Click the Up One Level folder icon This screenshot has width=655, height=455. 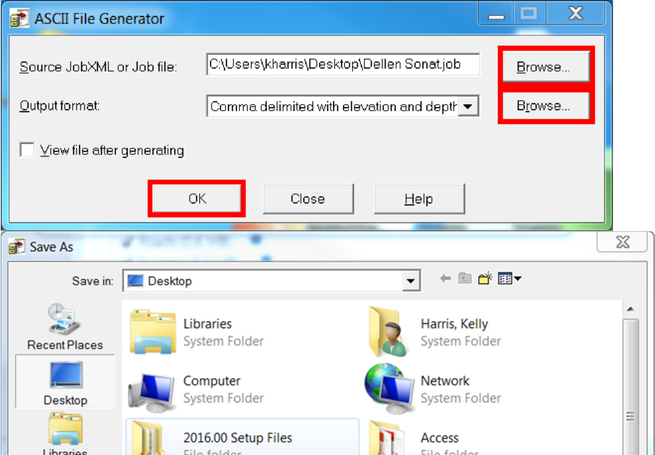click(x=464, y=277)
